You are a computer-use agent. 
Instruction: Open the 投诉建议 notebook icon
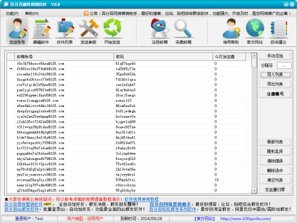(x=279, y=32)
